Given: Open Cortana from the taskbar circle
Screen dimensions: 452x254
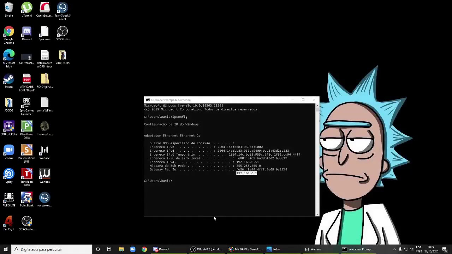Looking at the screenshot, I should coord(98,249).
